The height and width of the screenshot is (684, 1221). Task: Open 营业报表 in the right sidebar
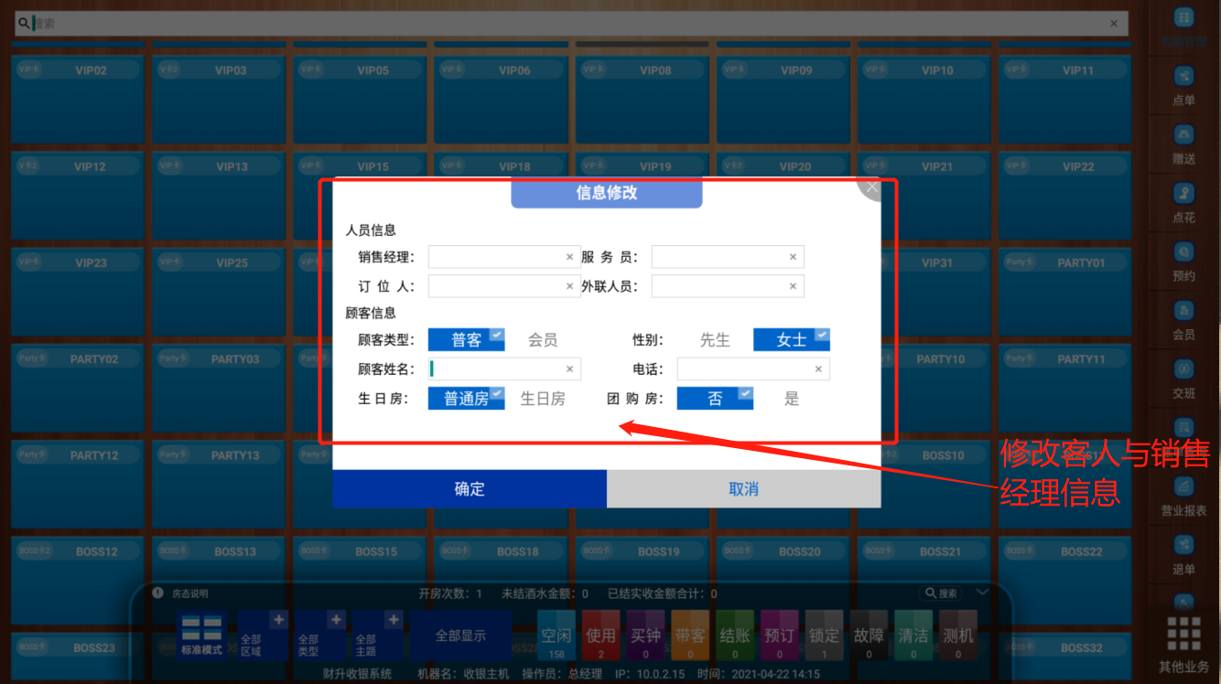[x=1184, y=496]
